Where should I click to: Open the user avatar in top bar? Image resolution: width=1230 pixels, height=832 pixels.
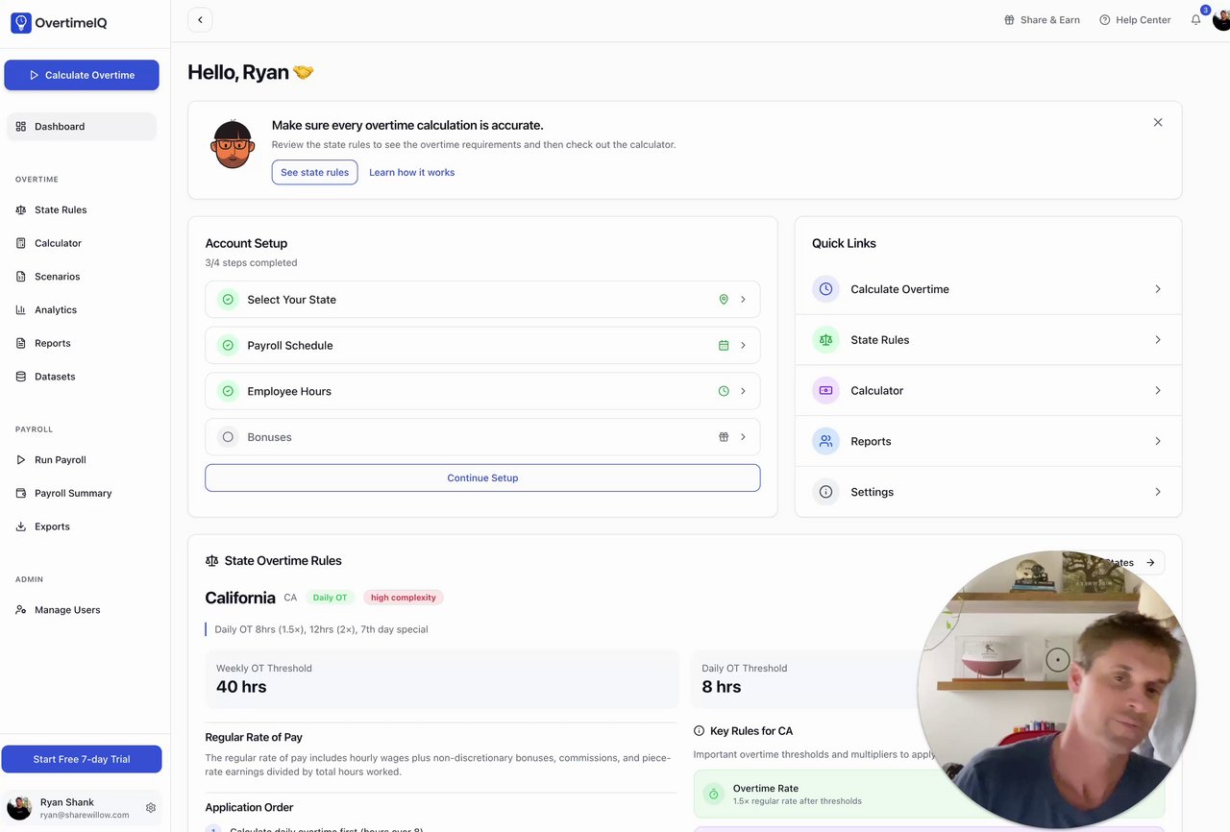(1221, 20)
